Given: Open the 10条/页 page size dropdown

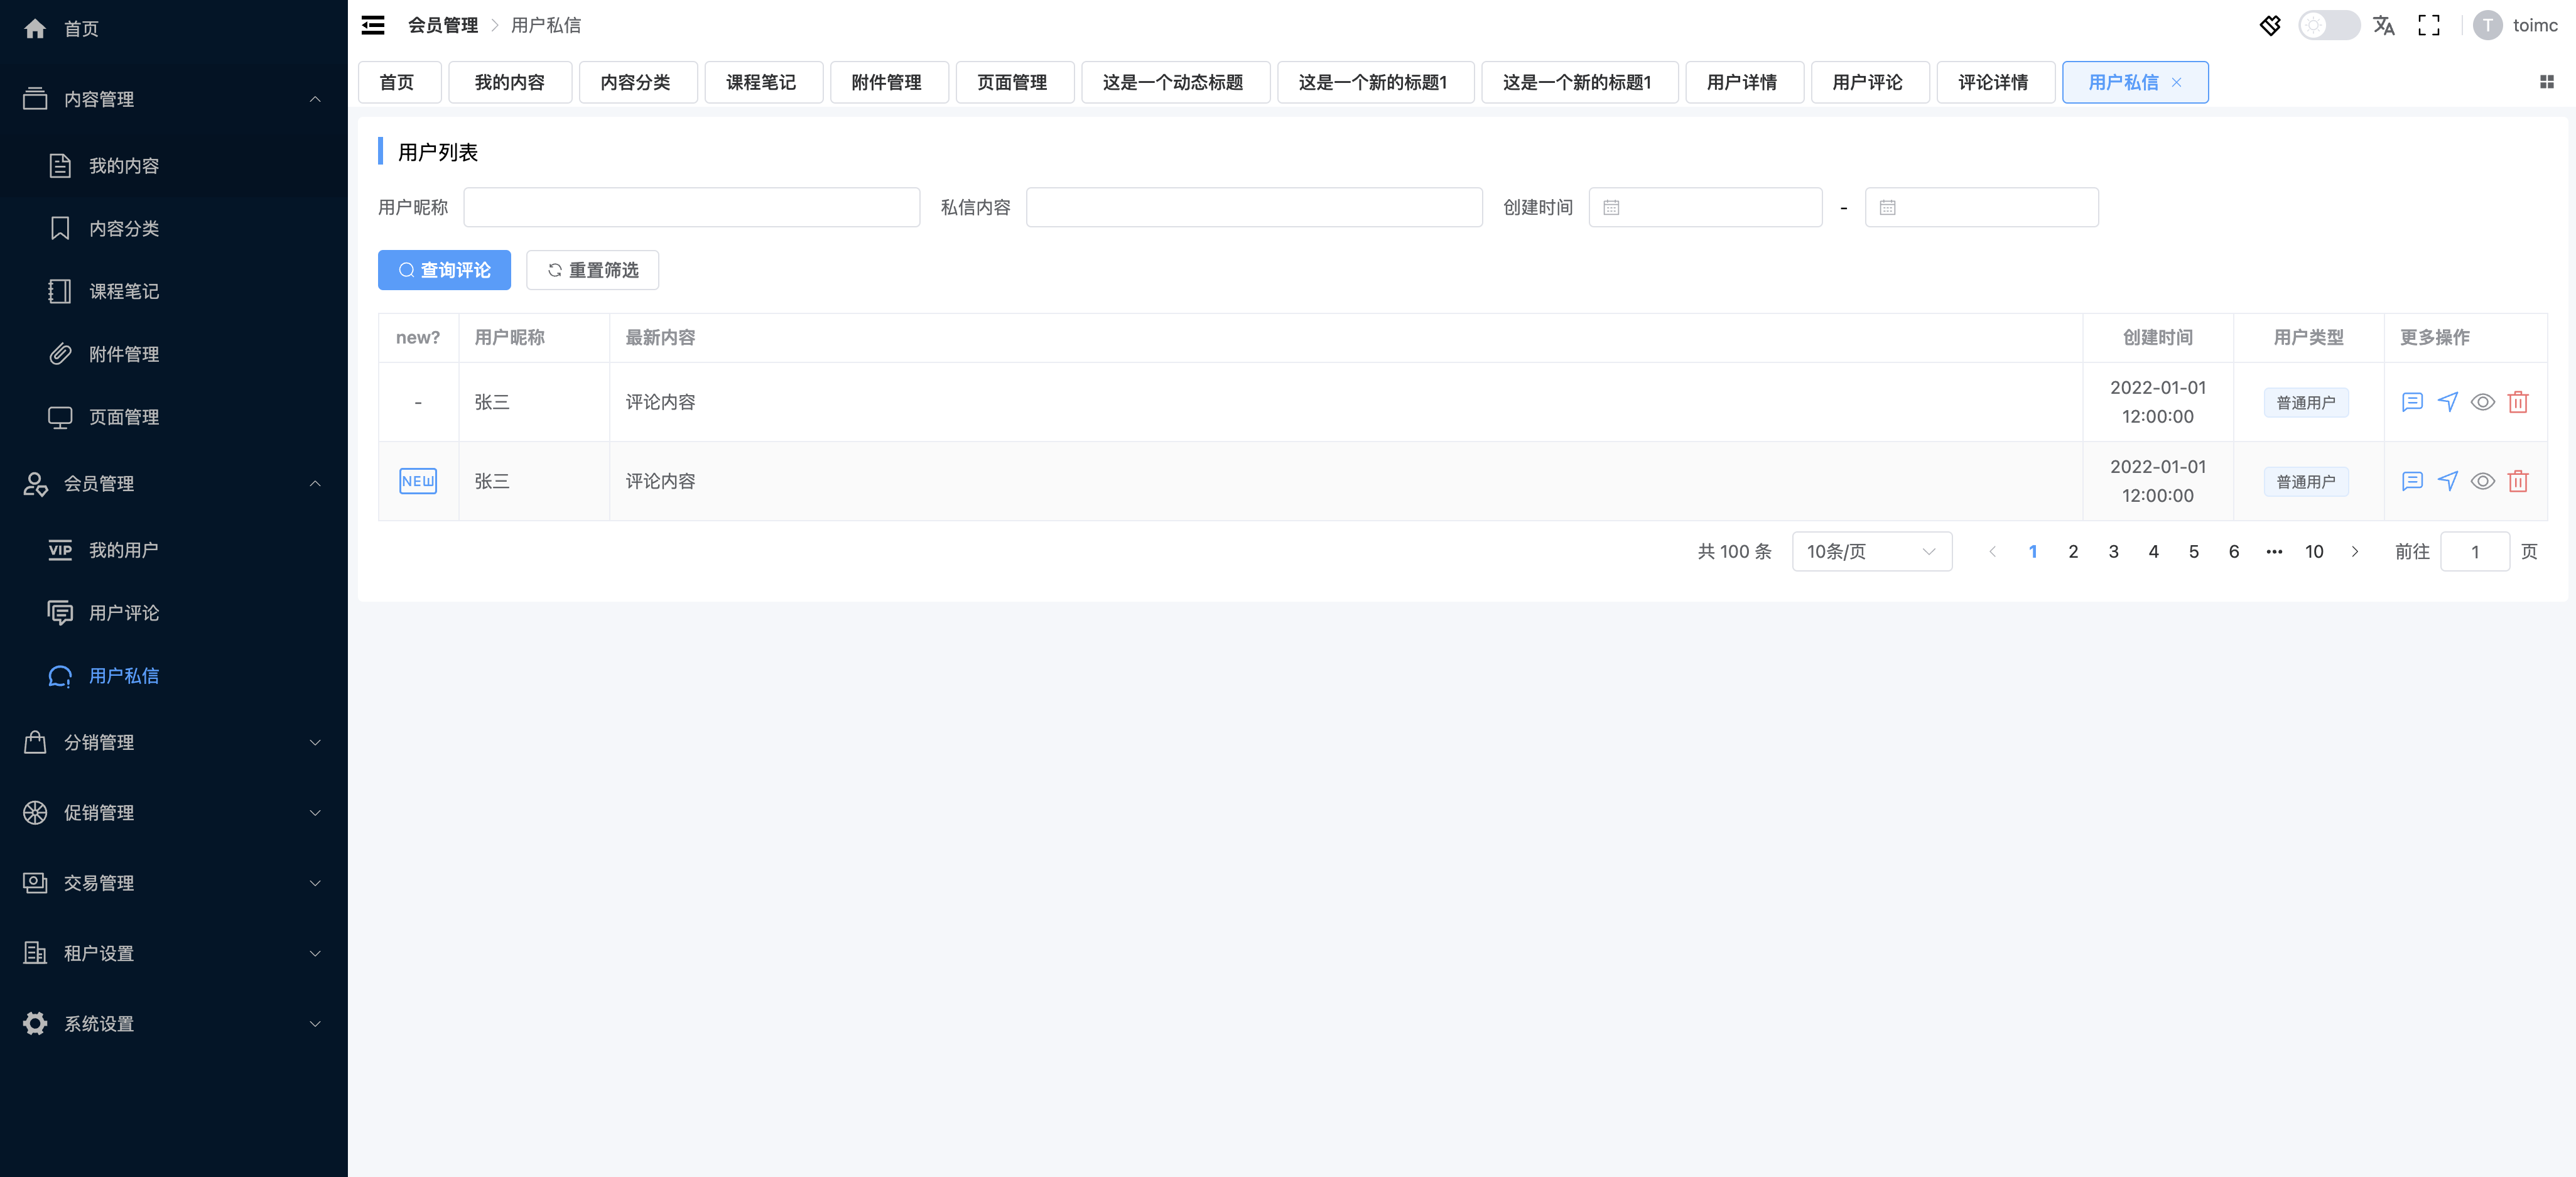Looking at the screenshot, I should (1871, 552).
